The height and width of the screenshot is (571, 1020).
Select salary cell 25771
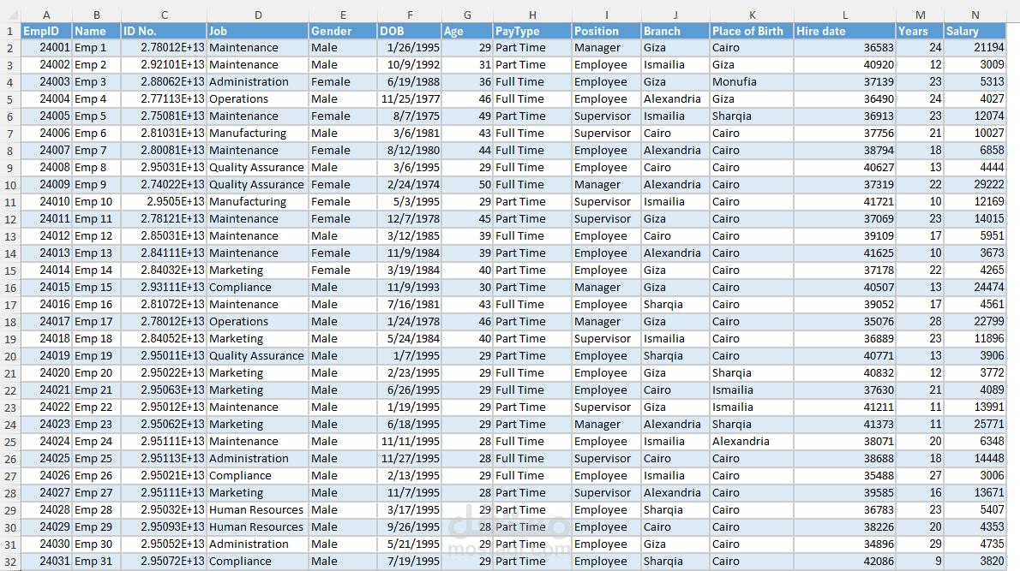pyautogui.click(x=975, y=425)
